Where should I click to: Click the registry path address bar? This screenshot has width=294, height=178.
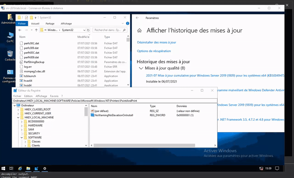(115, 101)
